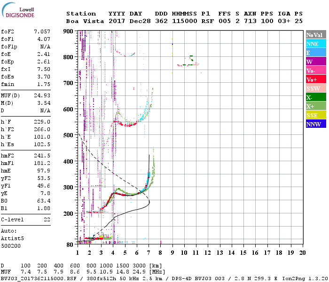This screenshot has height=282, width=329.
Task: Click the B1 value 1.88
Action: [44, 208]
